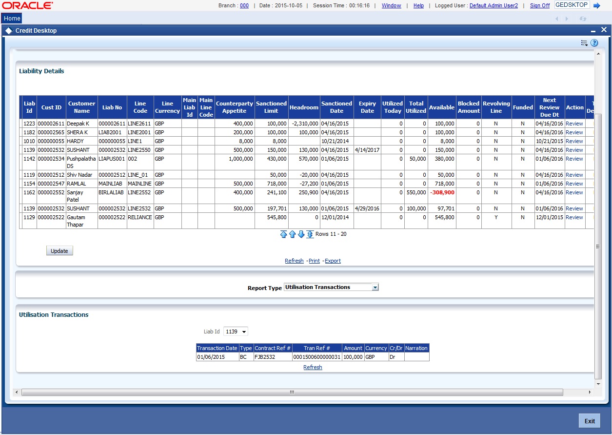
Task: Click Liab Id cell 1223
Action: (29, 124)
